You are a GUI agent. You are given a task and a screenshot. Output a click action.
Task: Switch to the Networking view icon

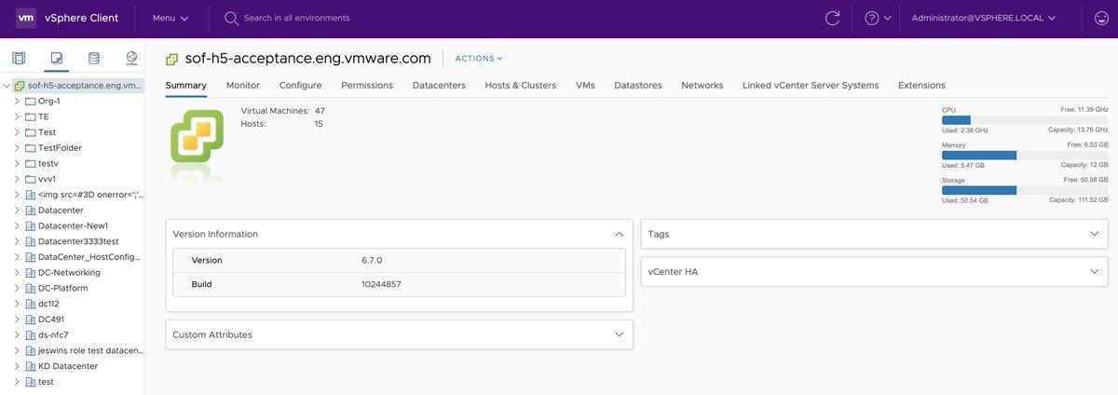pos(131,59)
